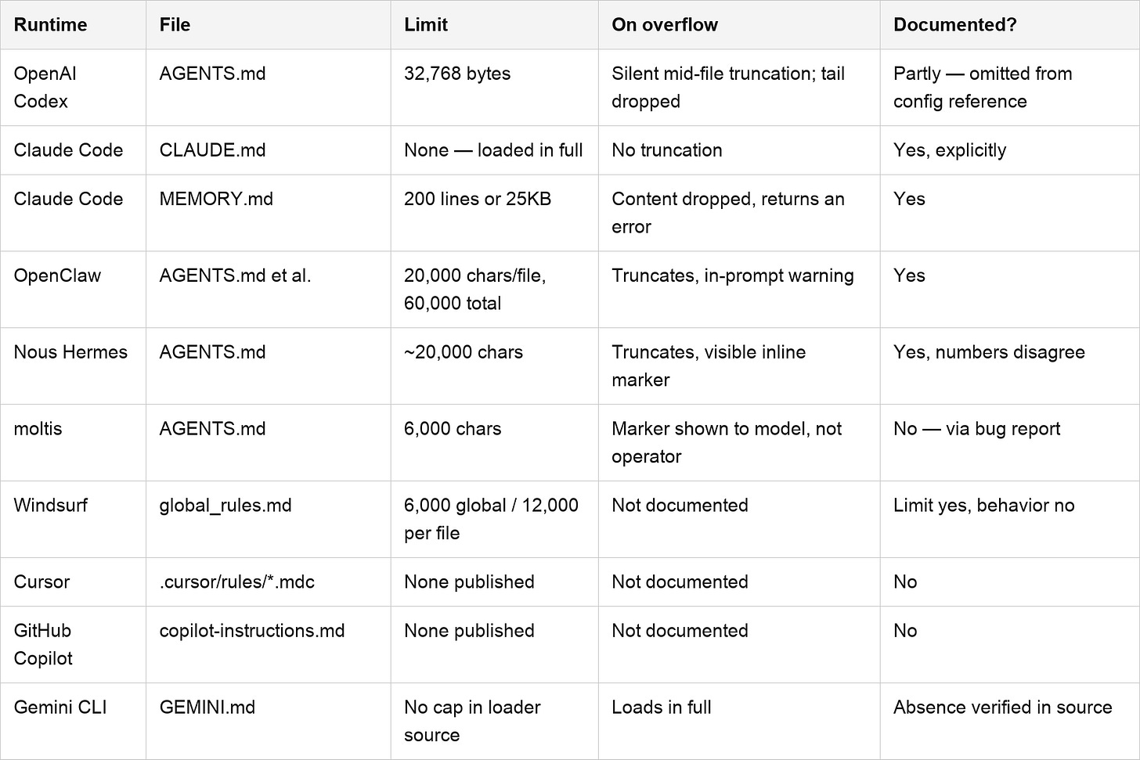Screen dimensions: 1140x760
Task: Click the Absence verified in source cell
Action: pos(1010,722)
